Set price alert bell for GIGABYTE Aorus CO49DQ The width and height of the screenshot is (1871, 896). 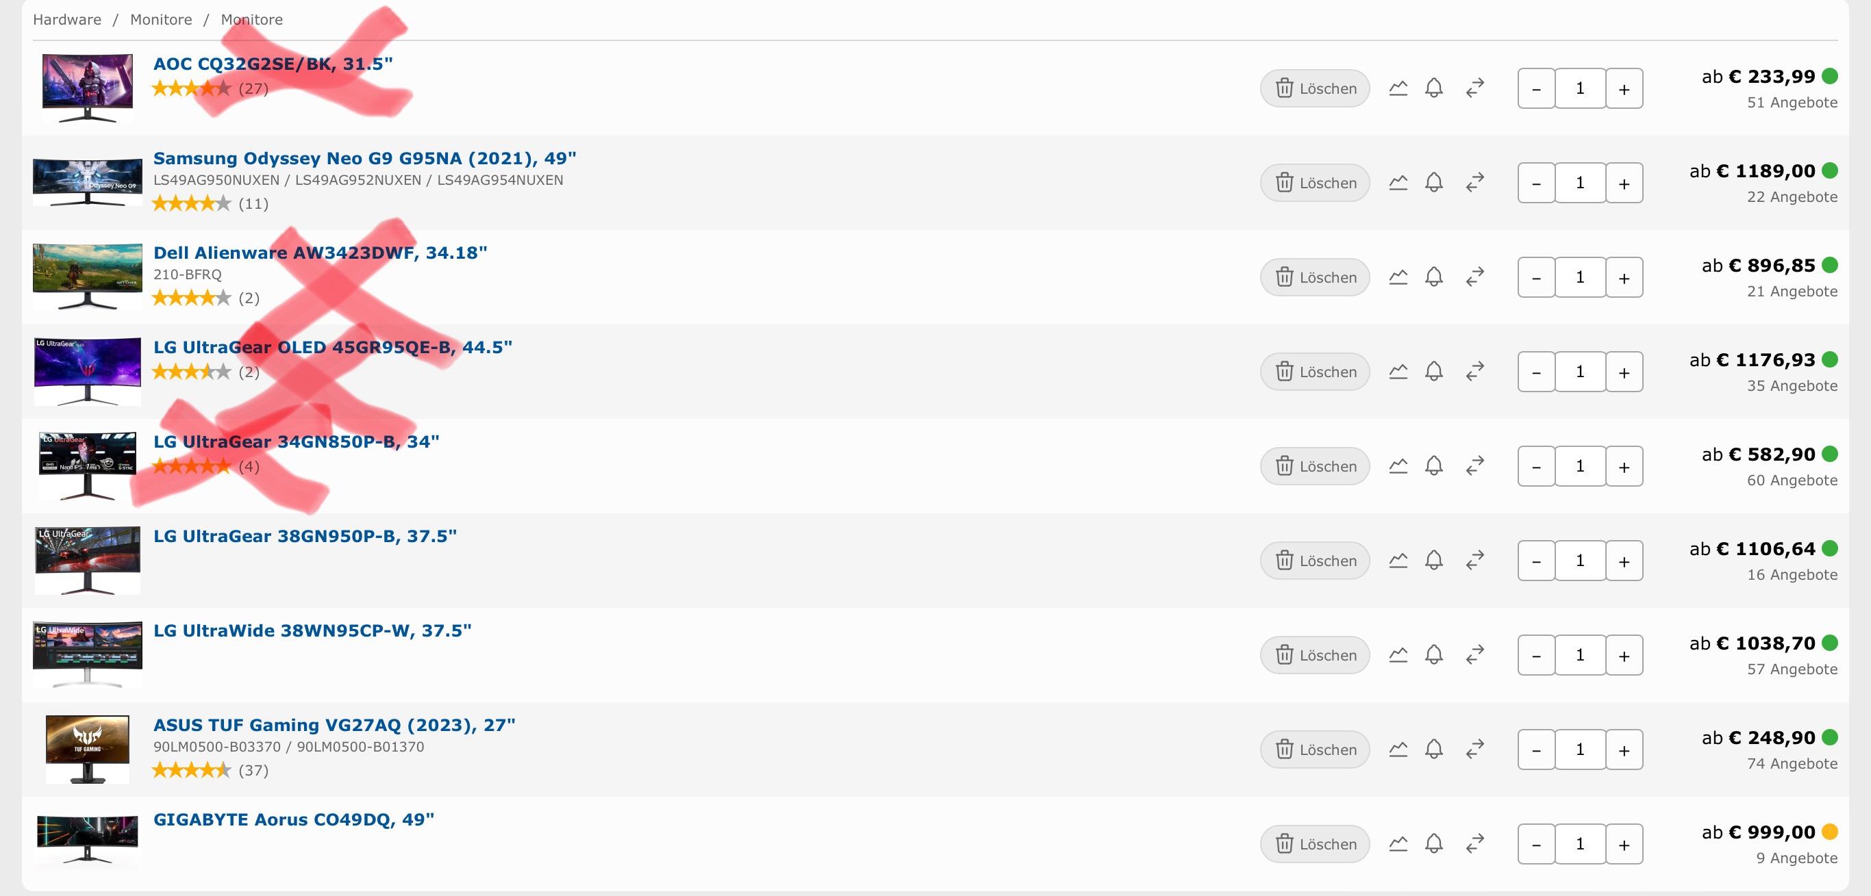(x=1434, y=844)
